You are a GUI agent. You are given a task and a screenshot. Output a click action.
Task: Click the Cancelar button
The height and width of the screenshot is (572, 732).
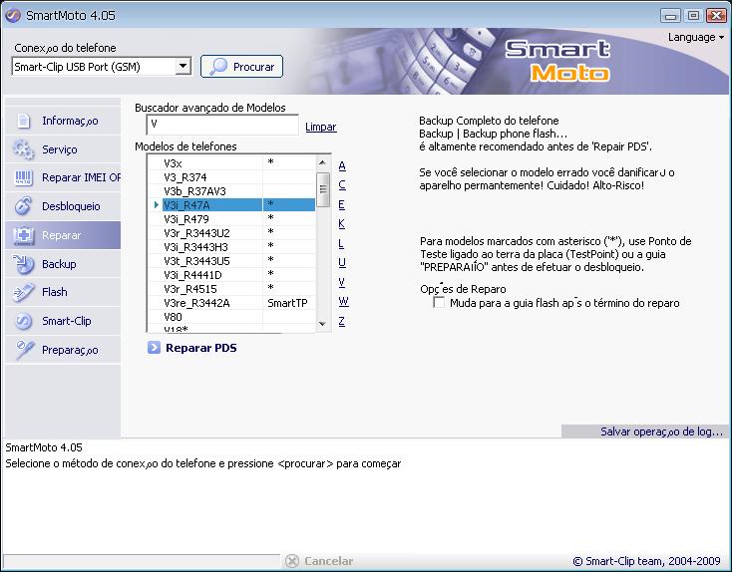319,561
